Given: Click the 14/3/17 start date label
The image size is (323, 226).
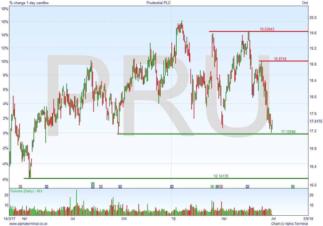Looking at the screenshot, I should tap(10, 219).
